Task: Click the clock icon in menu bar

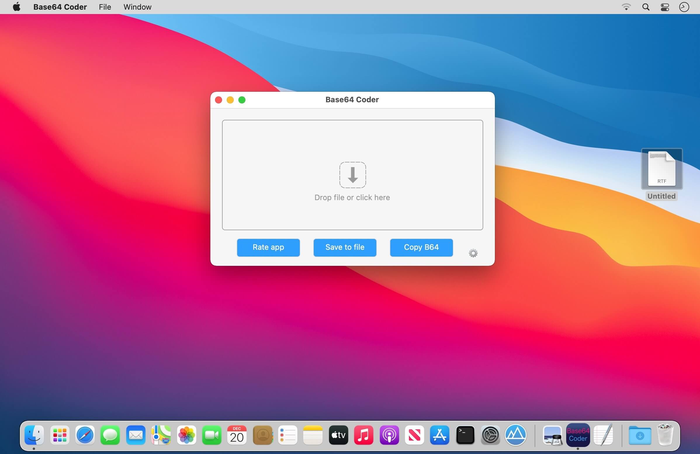Action: click(x=684, y=7)
